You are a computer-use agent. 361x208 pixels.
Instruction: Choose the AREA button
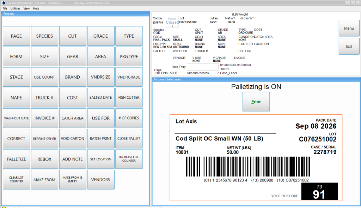[100, 56]
